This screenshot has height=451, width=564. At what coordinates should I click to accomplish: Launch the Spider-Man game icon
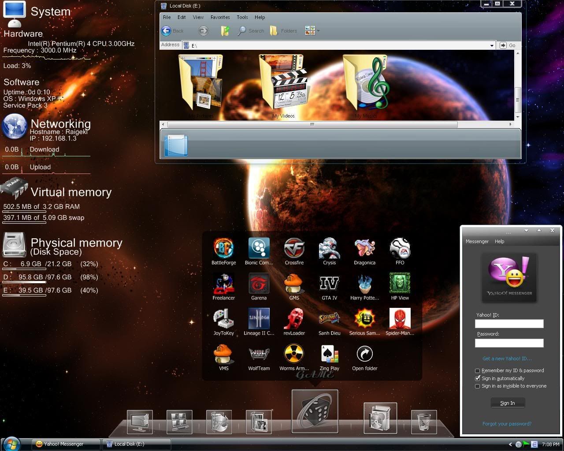coord(400,319)
